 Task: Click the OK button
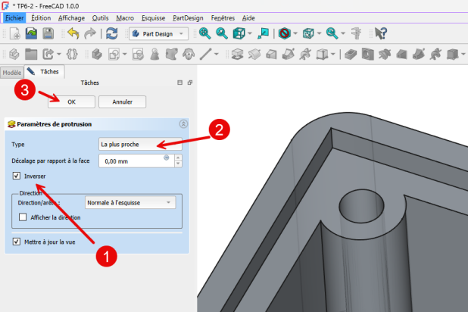pyautogui.click(x=71, y=101)
